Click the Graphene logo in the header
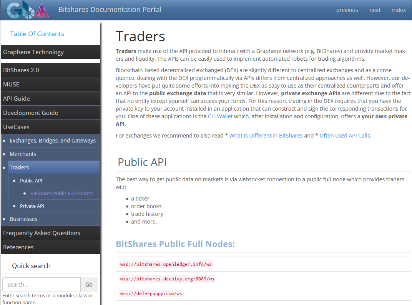This screenshot has width=412, height=305. [28, 10]
